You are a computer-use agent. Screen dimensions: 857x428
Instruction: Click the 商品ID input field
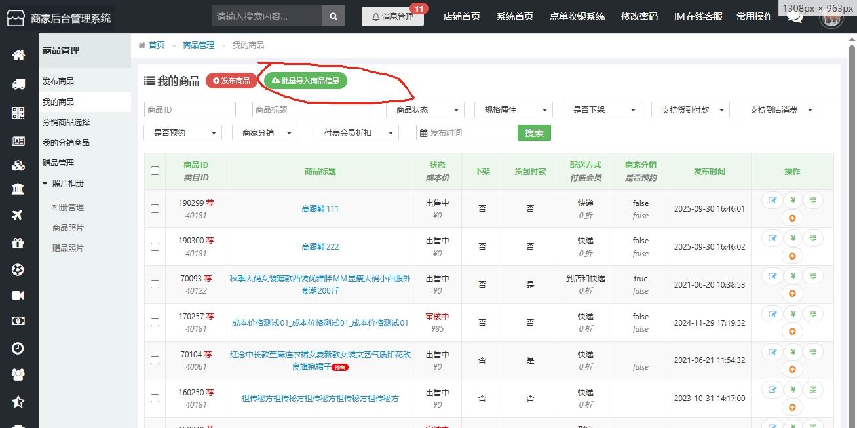pos(189,110)
